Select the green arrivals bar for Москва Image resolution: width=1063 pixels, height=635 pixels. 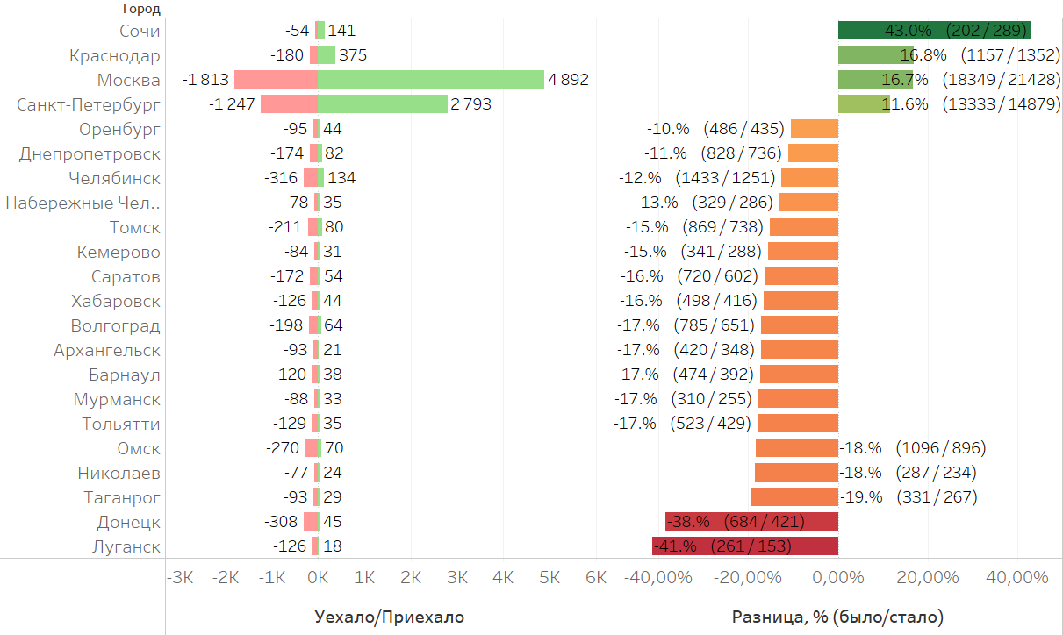click(x=430, y=80)
